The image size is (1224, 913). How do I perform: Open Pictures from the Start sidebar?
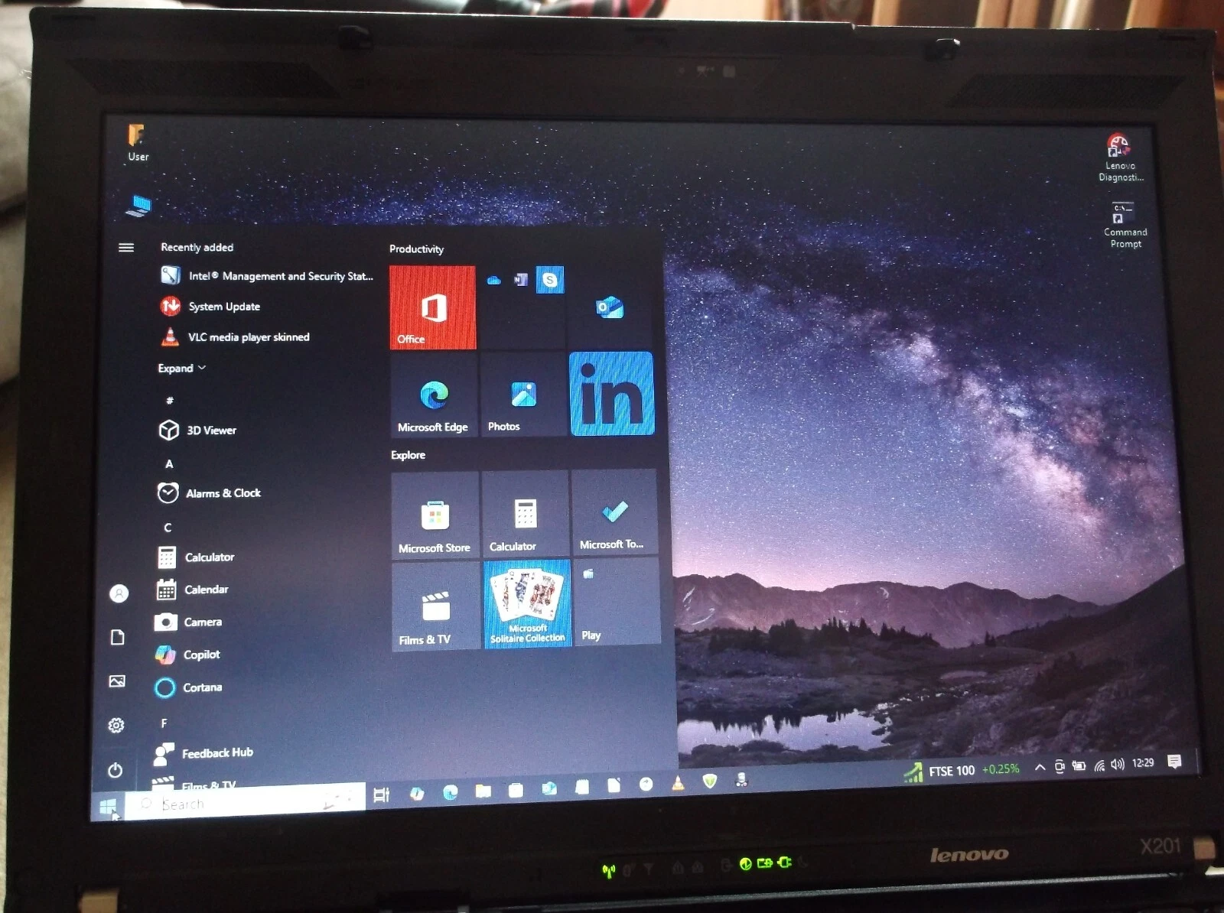[117, 681]
